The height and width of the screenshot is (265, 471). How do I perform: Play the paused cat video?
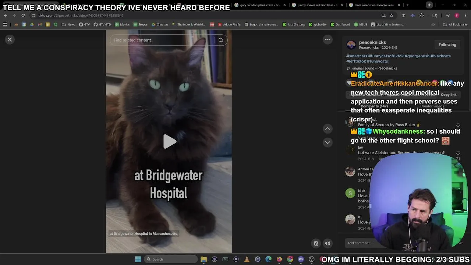[x=169, y=142]
